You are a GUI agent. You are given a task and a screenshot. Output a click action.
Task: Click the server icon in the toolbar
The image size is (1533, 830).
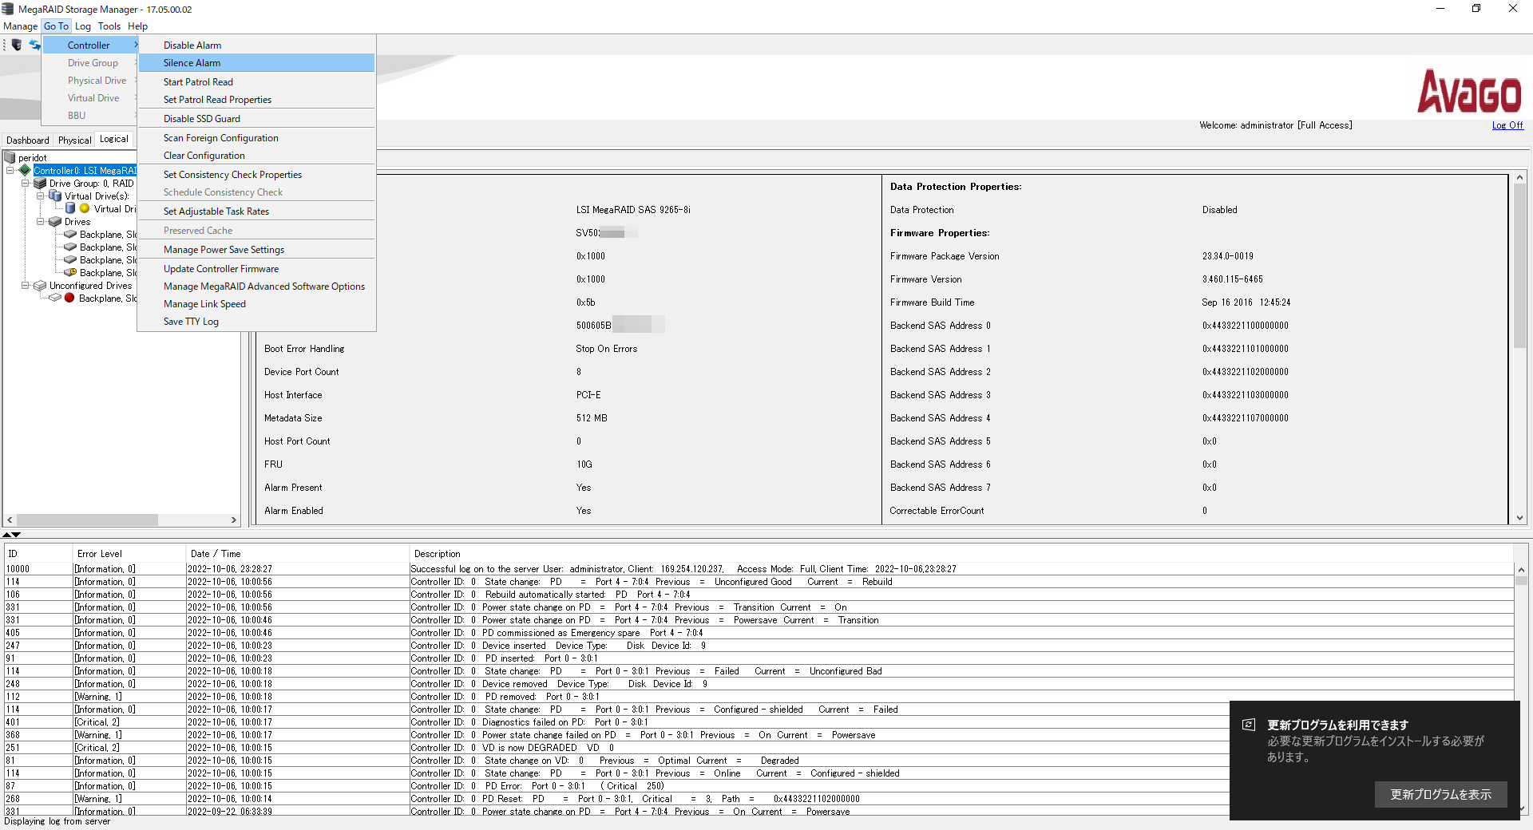[x=16, y=45]
